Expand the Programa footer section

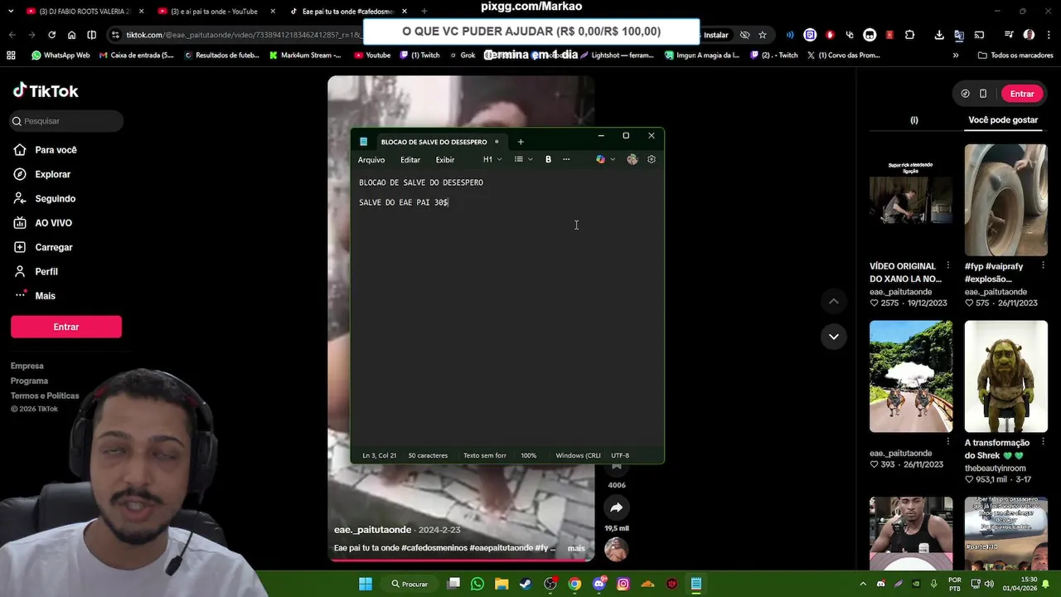coord(29,381)
